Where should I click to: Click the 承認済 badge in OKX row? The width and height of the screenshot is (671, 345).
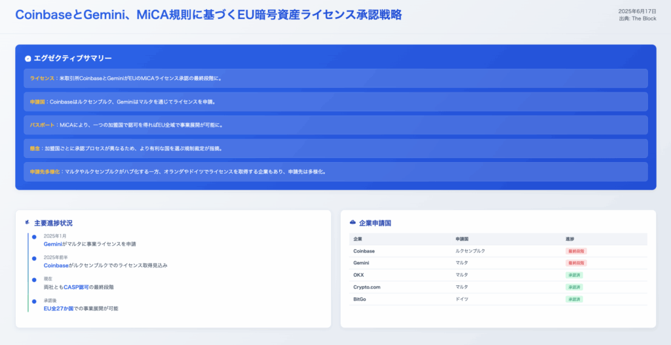574,275
